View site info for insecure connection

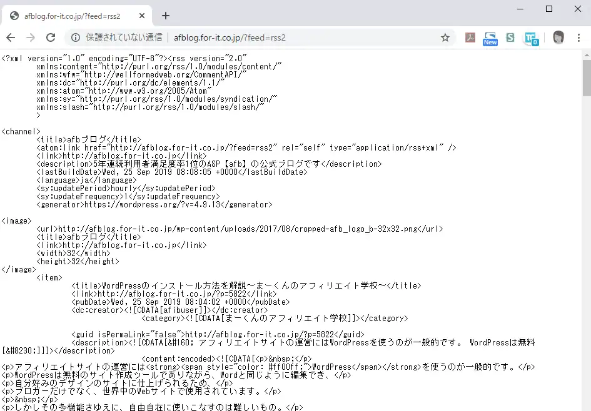coord(76,37)
